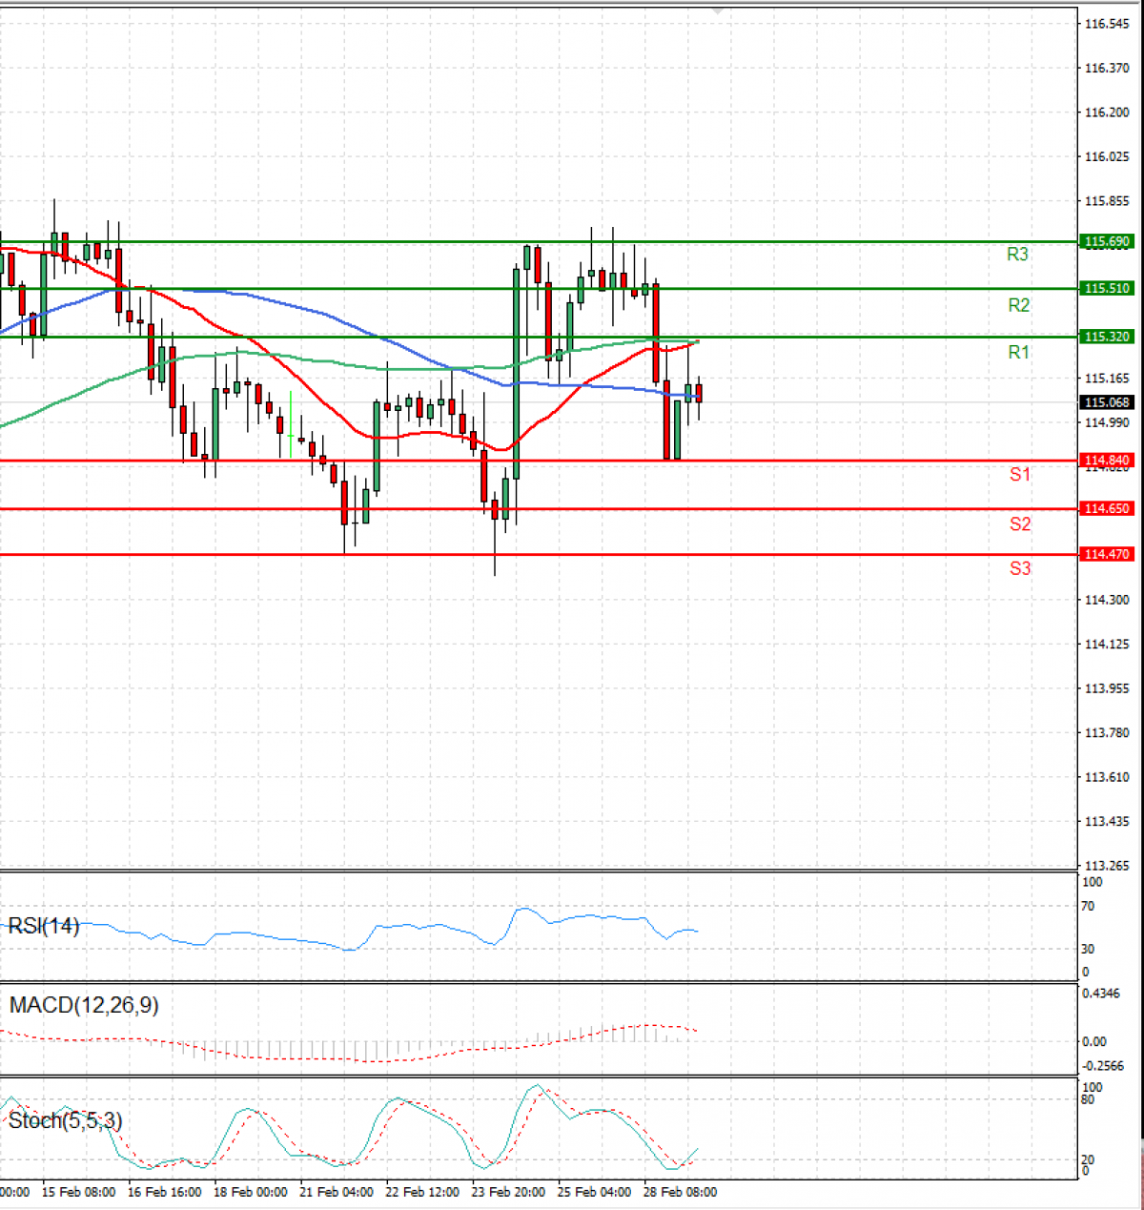Click the 114.650 red price tag
Viewport: 1144px width, 1210px height.
[x=1106, y=509]
